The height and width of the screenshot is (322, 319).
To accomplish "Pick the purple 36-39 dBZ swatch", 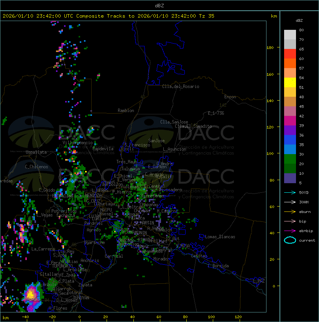I will coord(290,130).
